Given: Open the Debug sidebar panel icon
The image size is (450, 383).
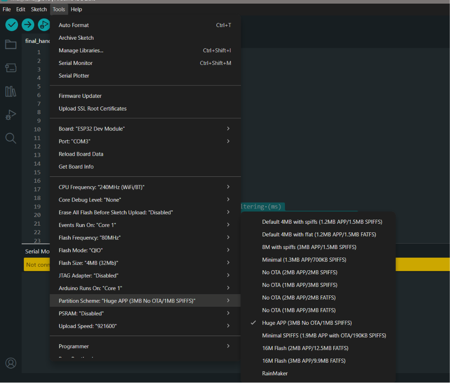Looking at the screenshot, I should 11,115.
